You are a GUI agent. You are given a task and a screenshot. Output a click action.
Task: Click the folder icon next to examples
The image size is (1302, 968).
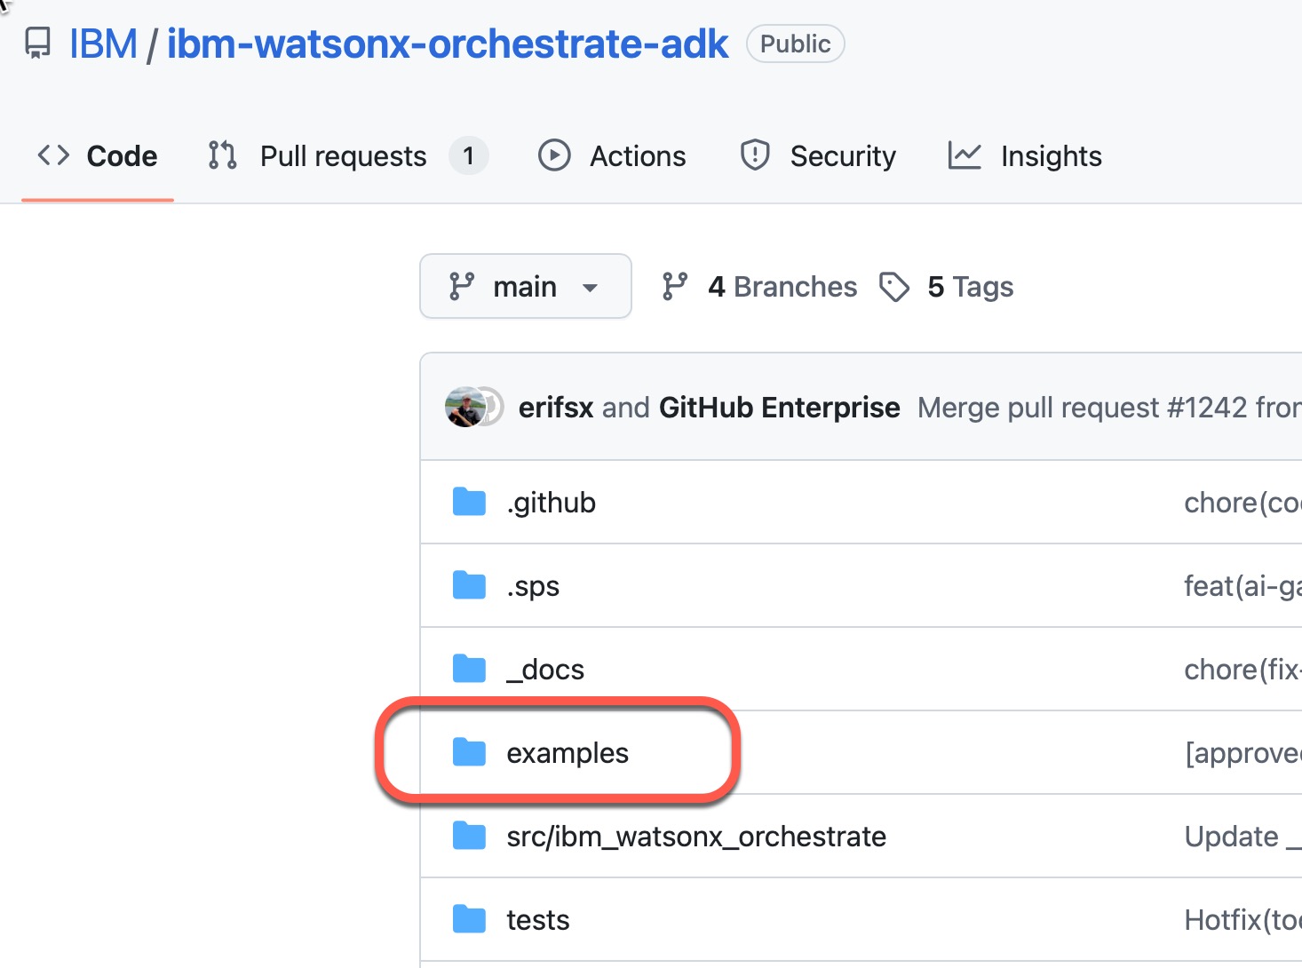click(x=468, y=751)
